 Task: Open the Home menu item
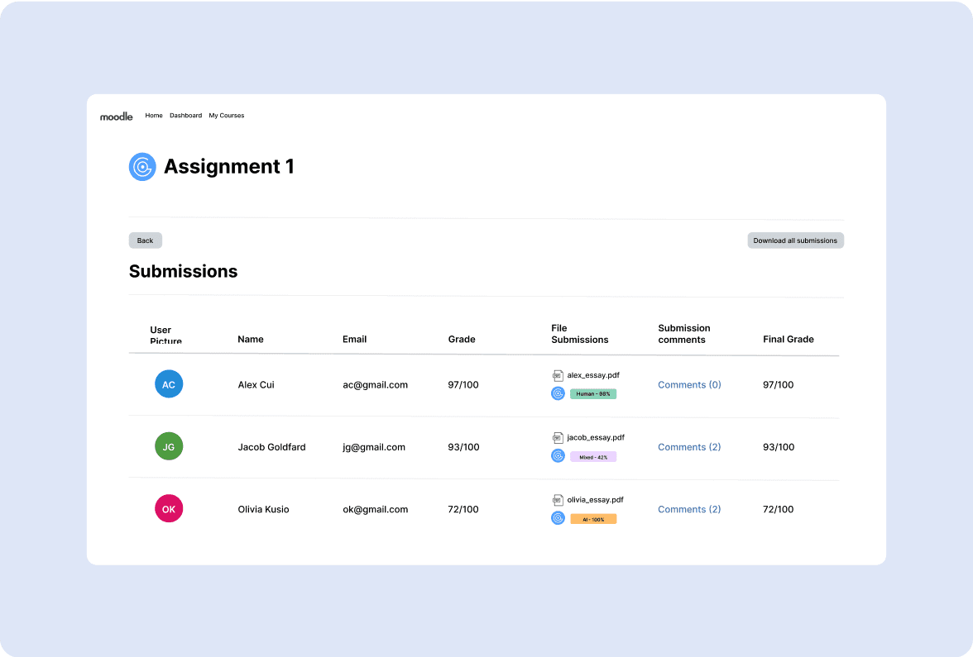point(154,116)
